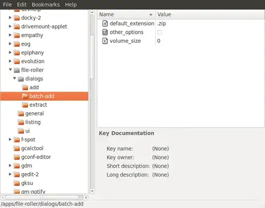Open the Help menu
265x208 pixels.
[71, 4]
